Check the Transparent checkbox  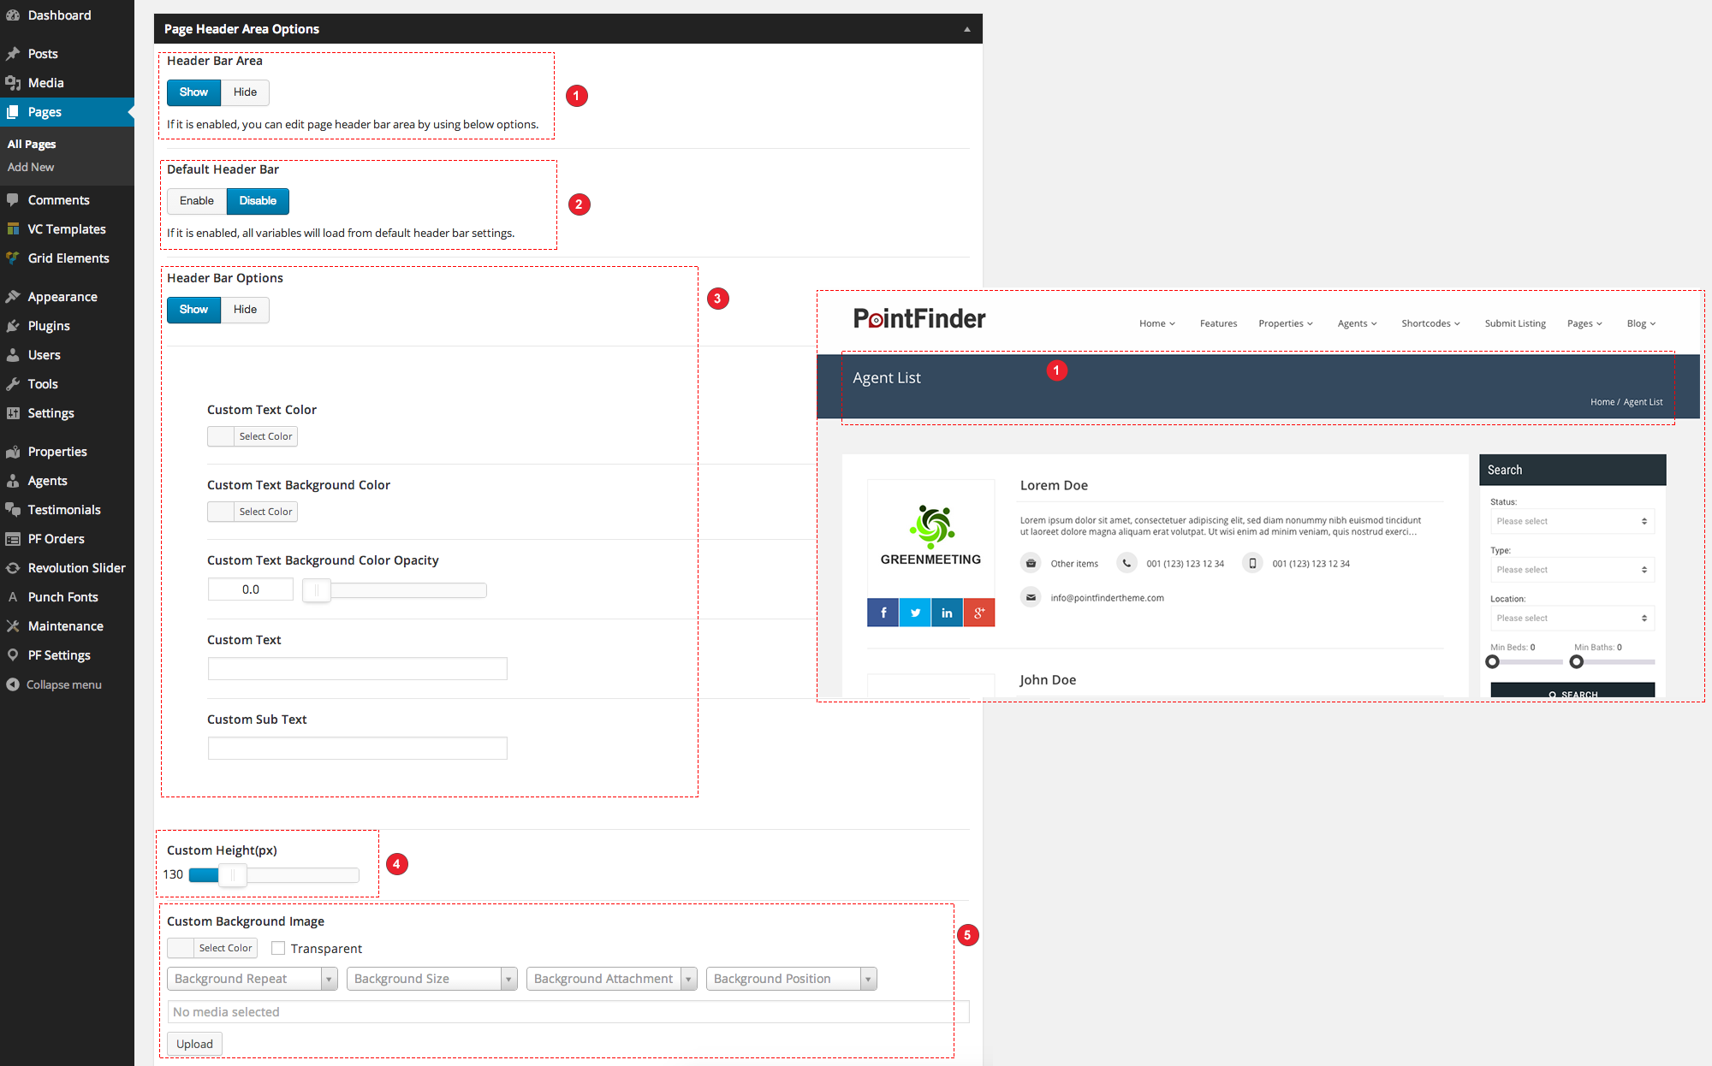[278, 948]
